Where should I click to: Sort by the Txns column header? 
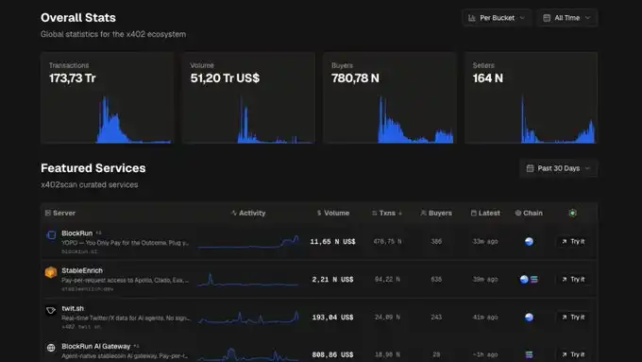[x=387, y=214]
